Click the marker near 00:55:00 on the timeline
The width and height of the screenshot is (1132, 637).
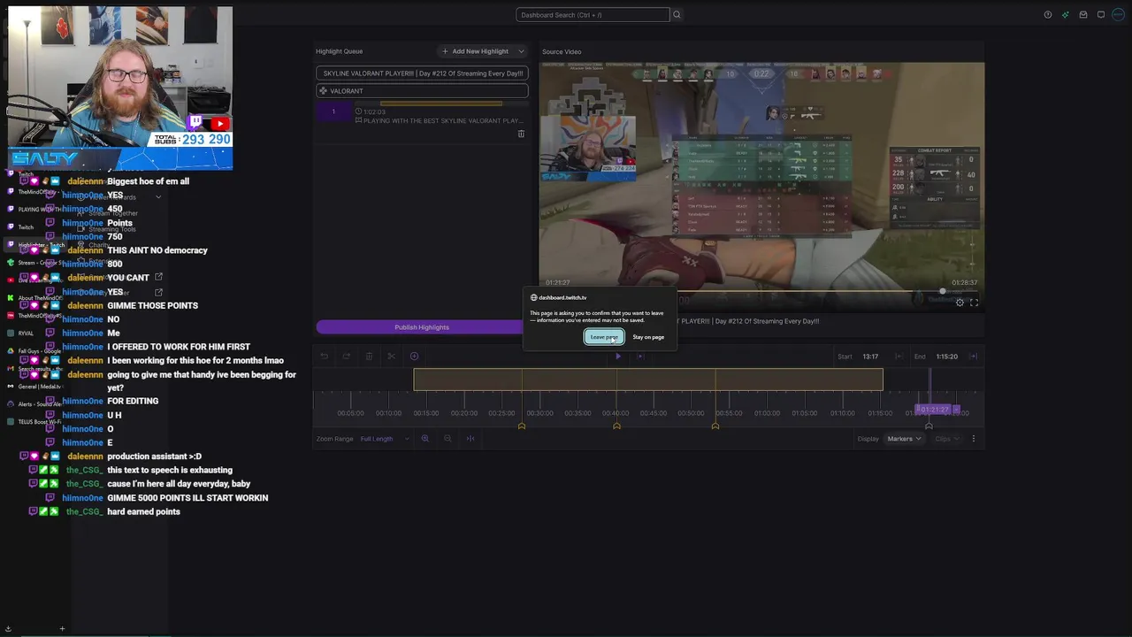point(715,426)
